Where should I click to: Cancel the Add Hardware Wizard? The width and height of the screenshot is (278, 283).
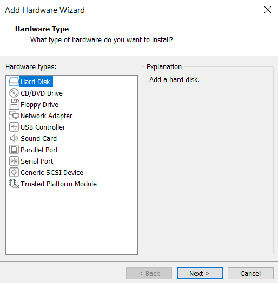click(250, 273)
